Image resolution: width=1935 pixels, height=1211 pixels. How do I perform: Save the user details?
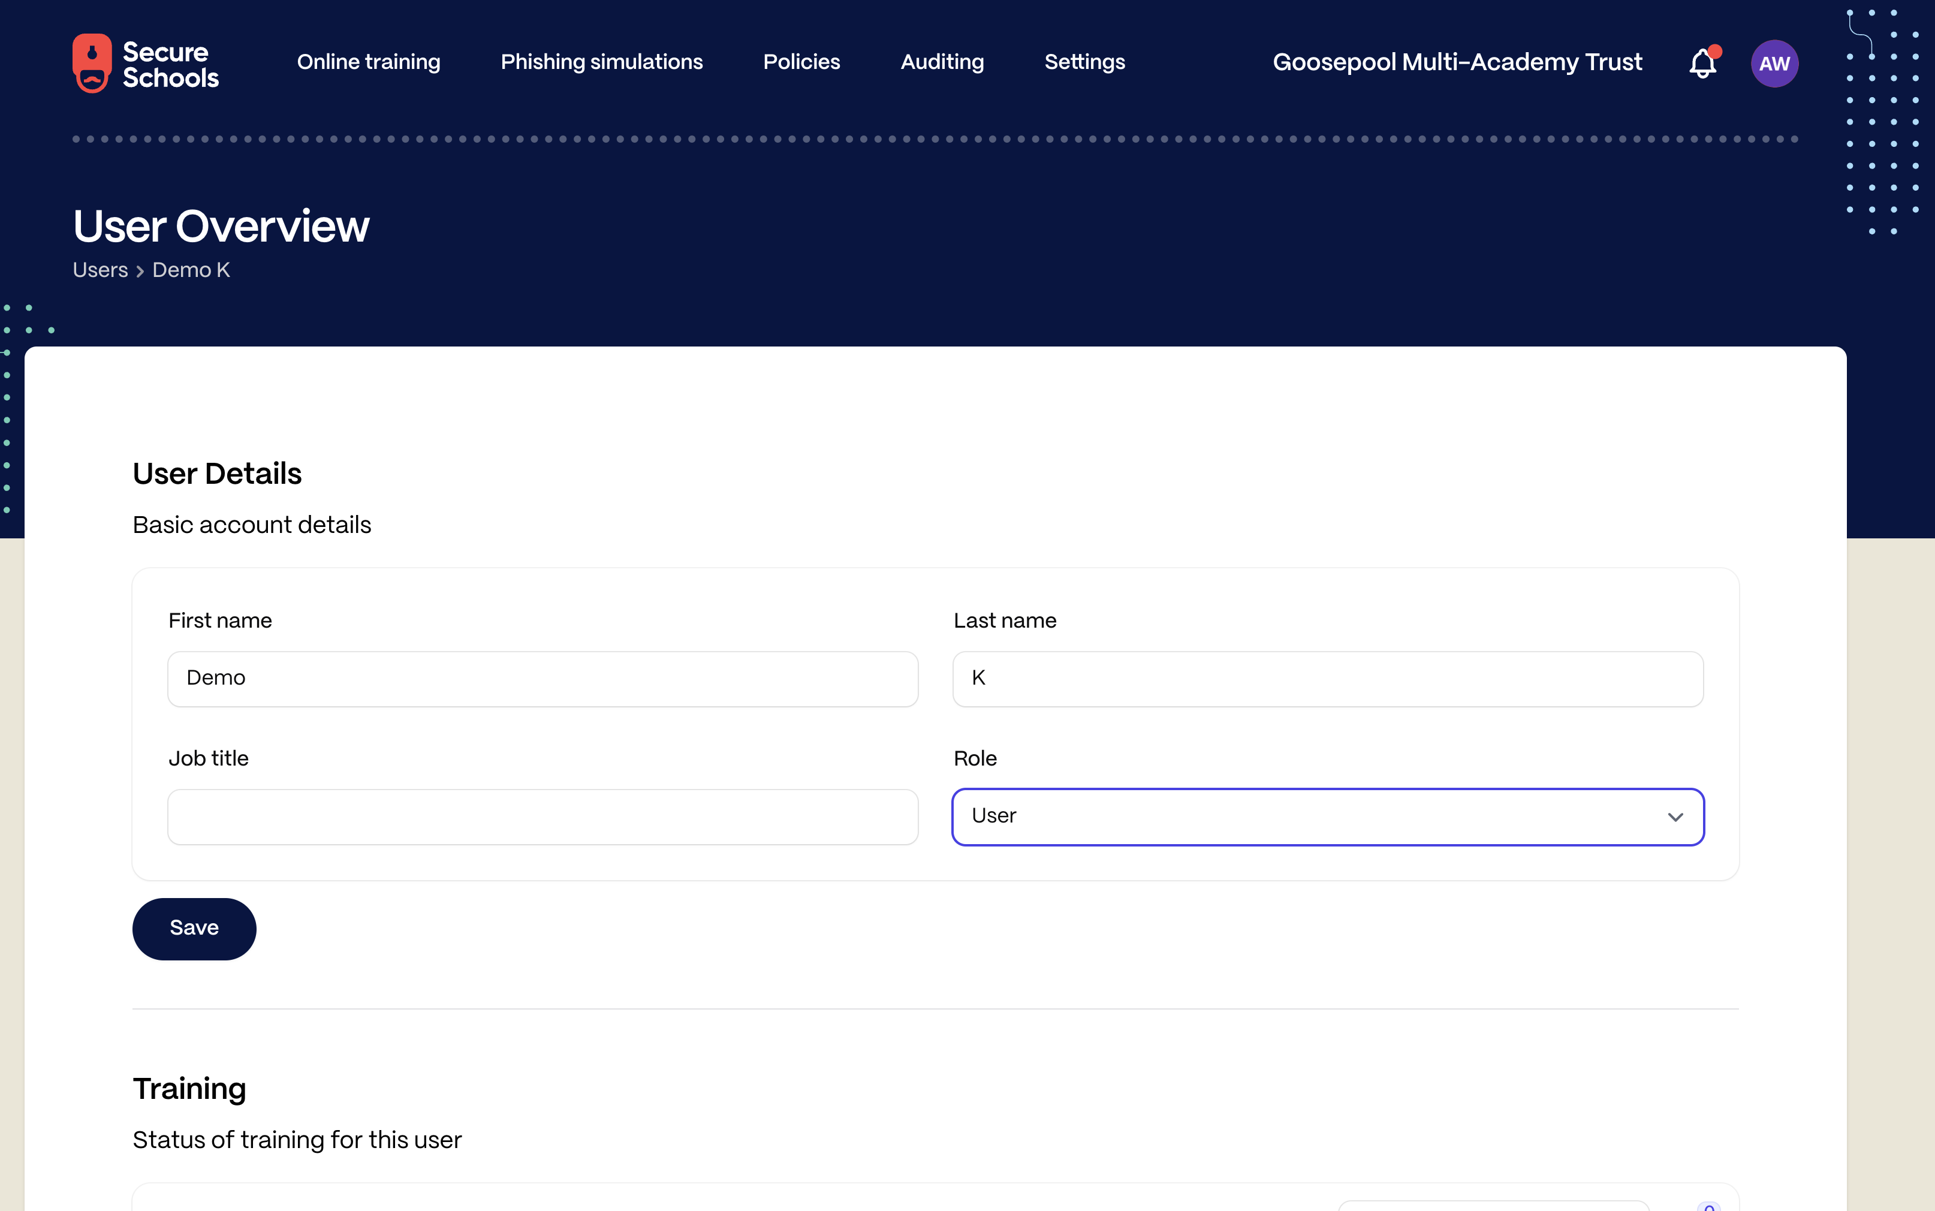[x=194, y=928]
